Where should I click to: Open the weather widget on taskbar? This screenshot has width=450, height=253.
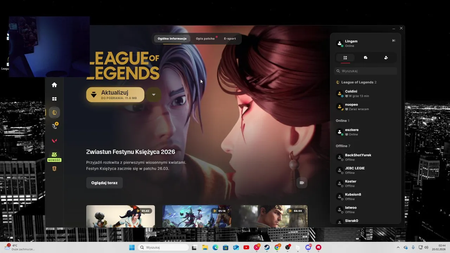19,247
